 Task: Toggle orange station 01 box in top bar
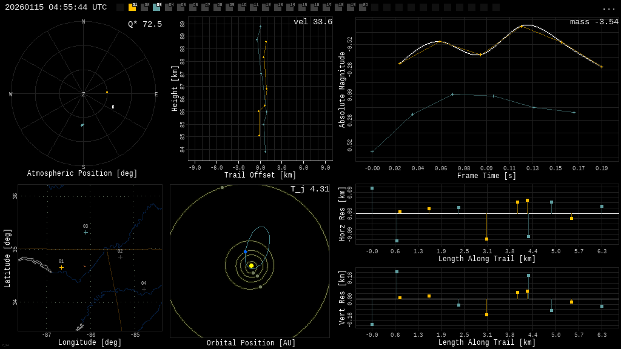coord(132,7)
